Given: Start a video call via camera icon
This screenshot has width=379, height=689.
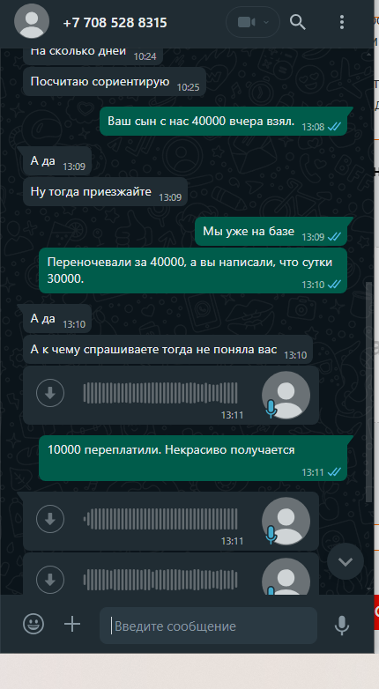Looking at the screenshot, I should [246, 22].
